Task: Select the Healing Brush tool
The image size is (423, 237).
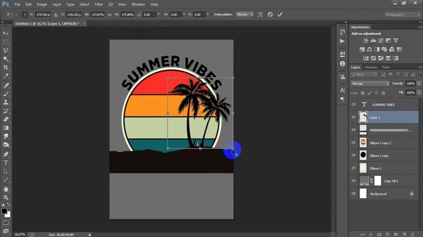Action: tap(6, 85)
